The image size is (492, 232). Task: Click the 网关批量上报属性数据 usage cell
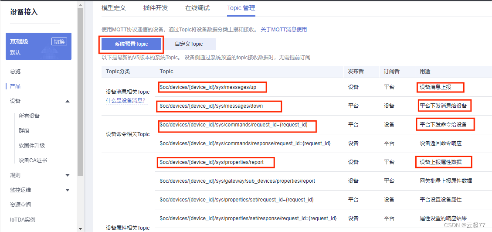click(445, 181)
